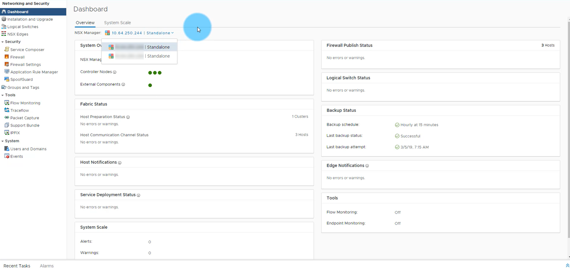Click the Traceflow icon in Tools

(x=7, y=110)
